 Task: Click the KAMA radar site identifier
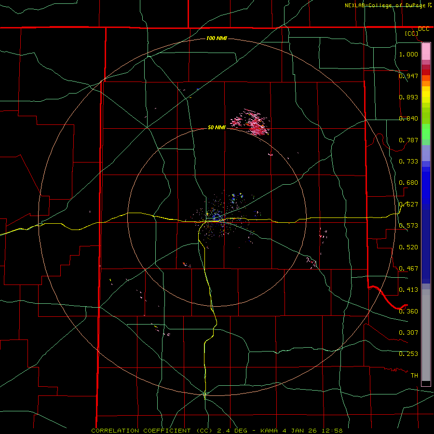(269, 431)
